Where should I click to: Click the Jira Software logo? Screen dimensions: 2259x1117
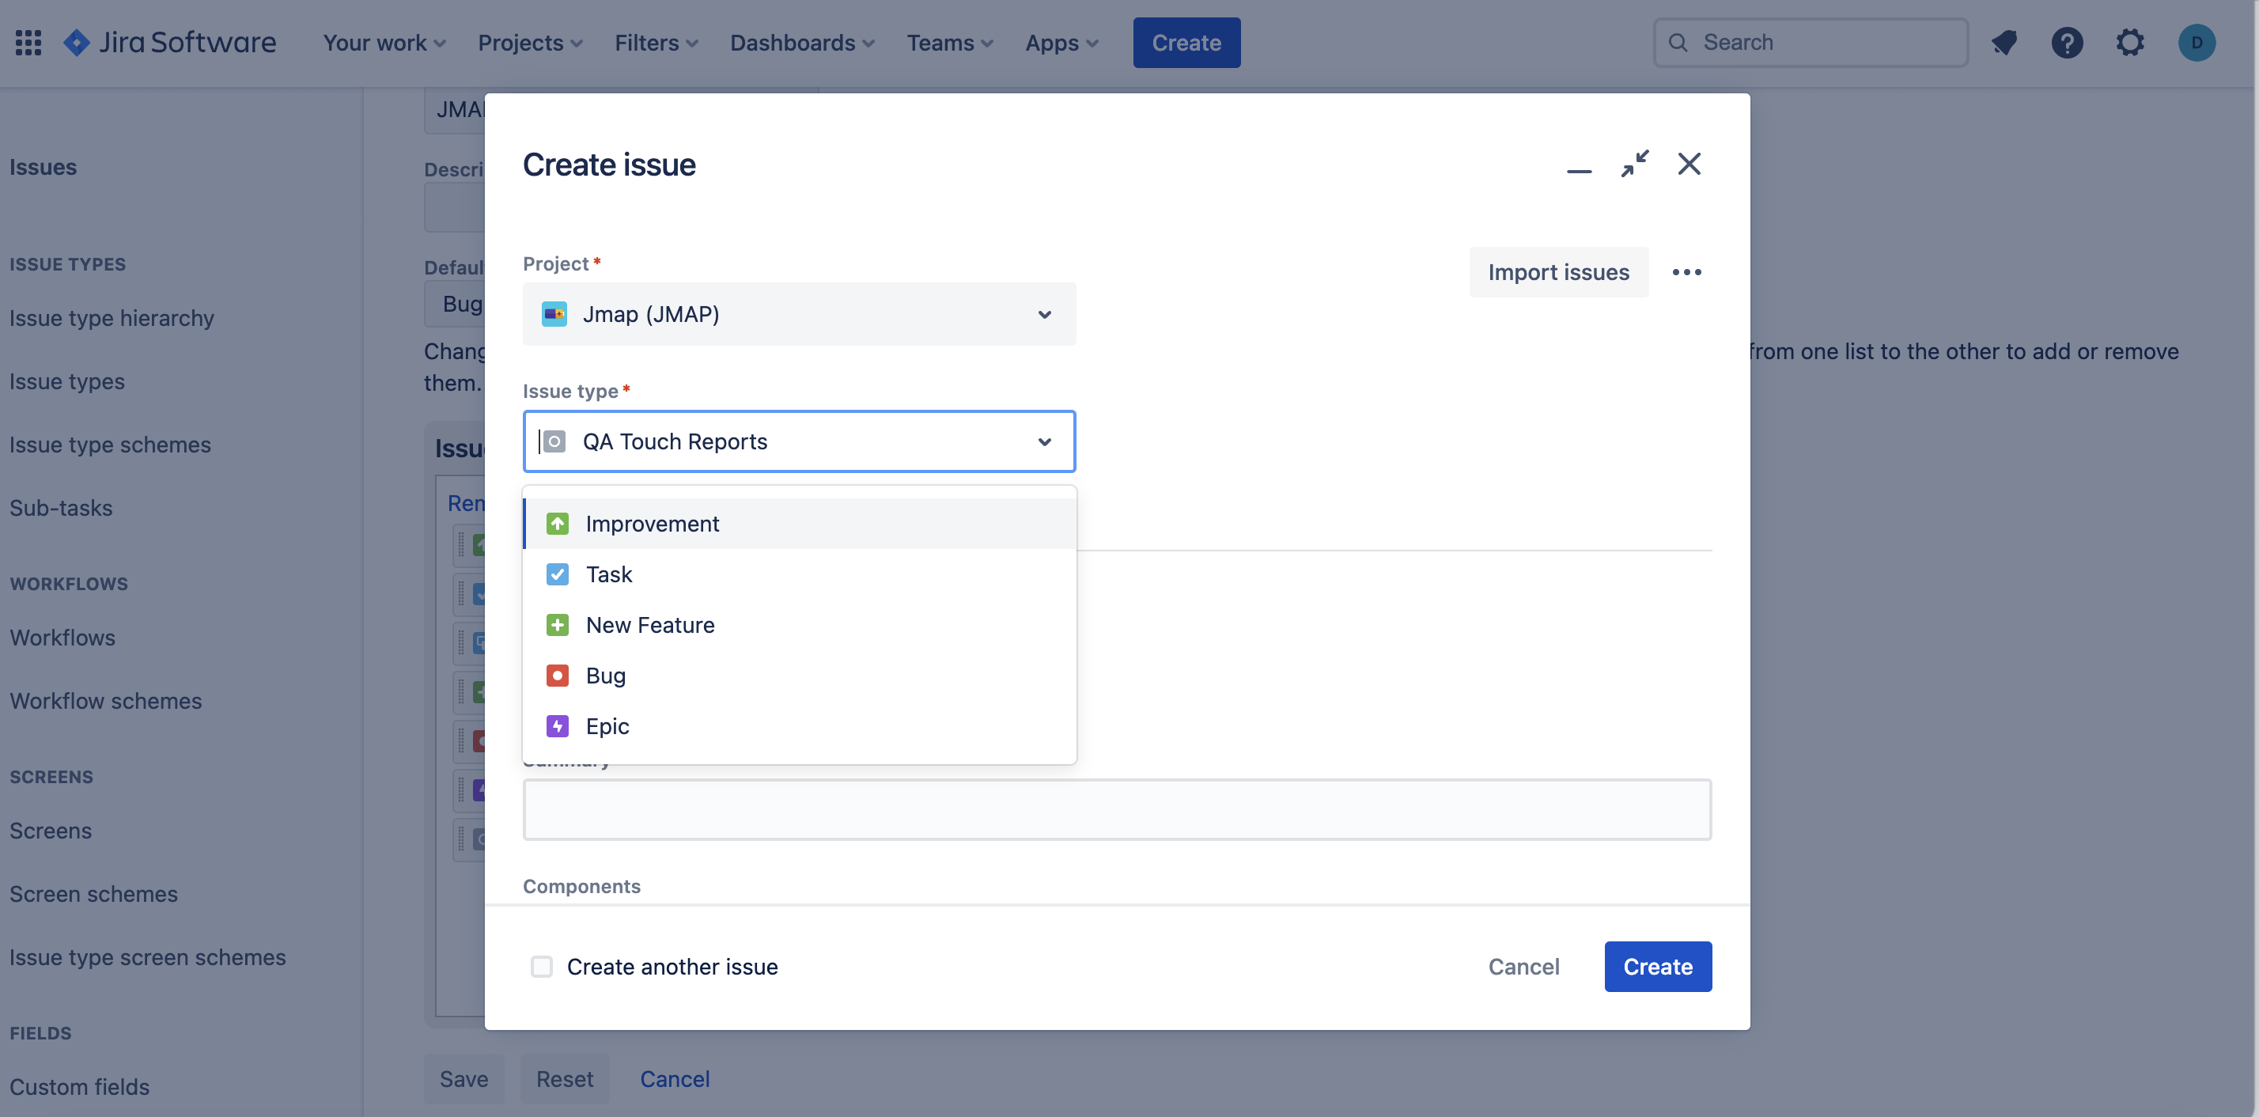[x=169, y=42]
